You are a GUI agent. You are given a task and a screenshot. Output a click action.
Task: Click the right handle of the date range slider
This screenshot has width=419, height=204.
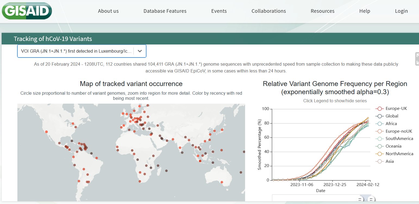click(x=371, y=200)
